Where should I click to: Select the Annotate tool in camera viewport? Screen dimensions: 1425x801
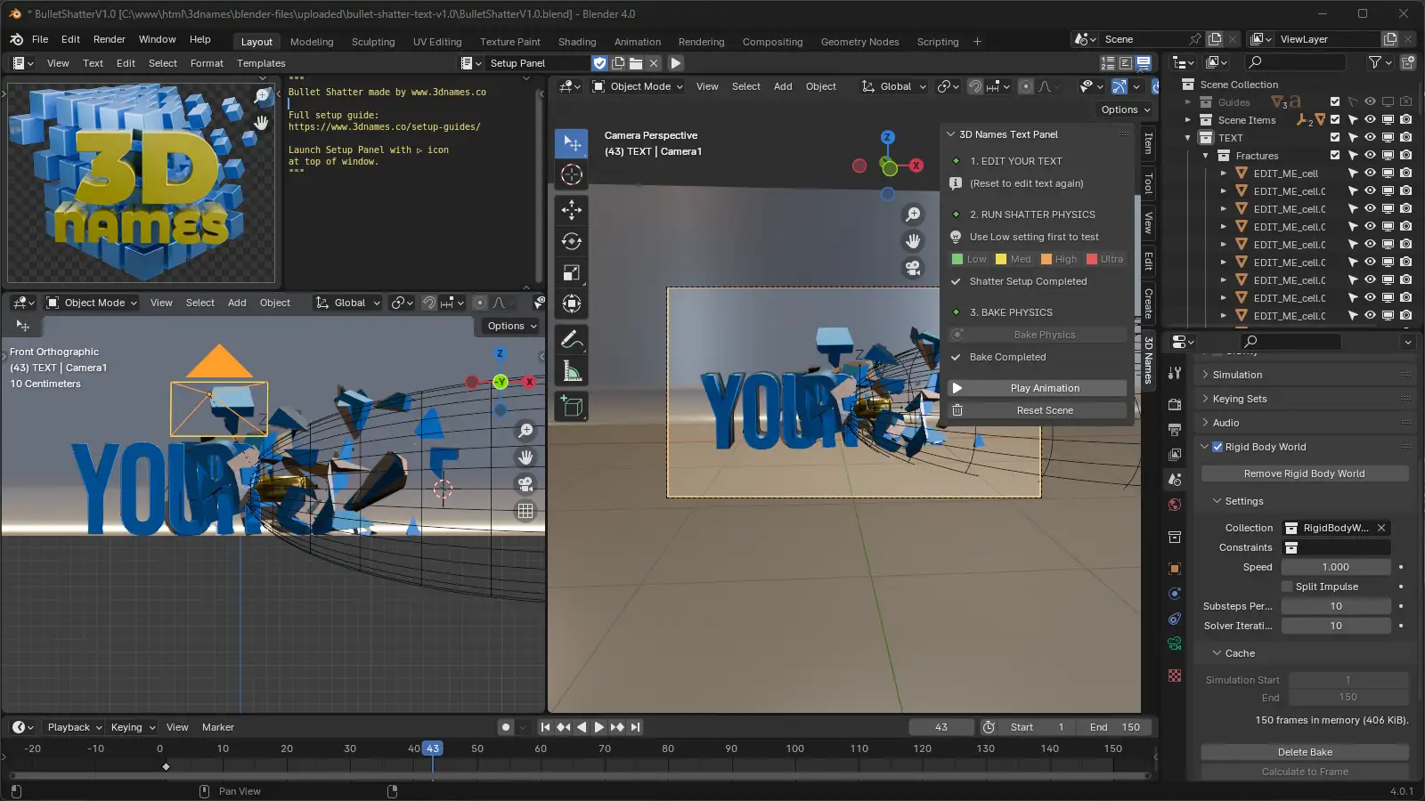572,340
